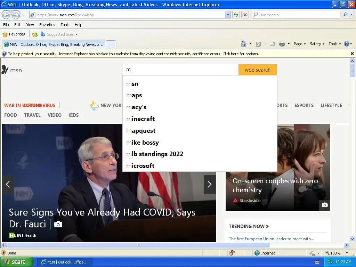Viewport: 356px width, 267px height.
Task: Click inside the Live Search box
Action: click(x=296, y=15)
